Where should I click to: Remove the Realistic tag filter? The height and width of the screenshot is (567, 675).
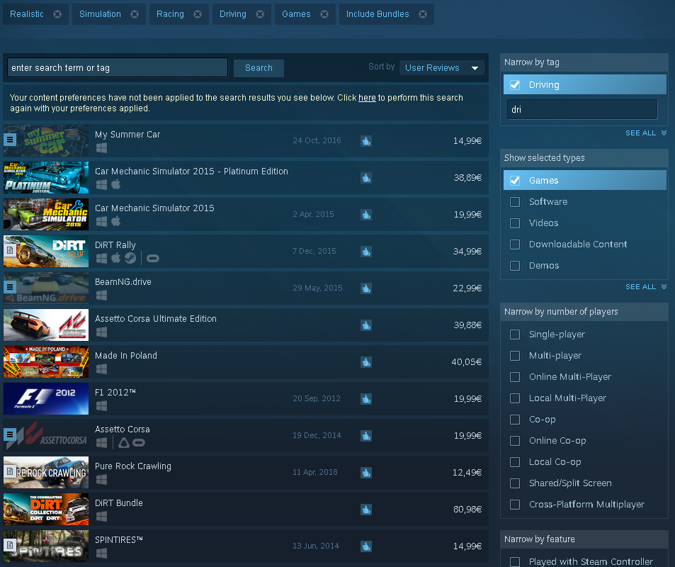pos(57,14)
